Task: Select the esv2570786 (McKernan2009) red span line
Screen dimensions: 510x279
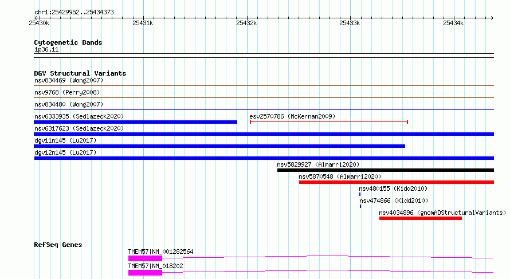Action: pyautogui.click(x=329, y=122)
